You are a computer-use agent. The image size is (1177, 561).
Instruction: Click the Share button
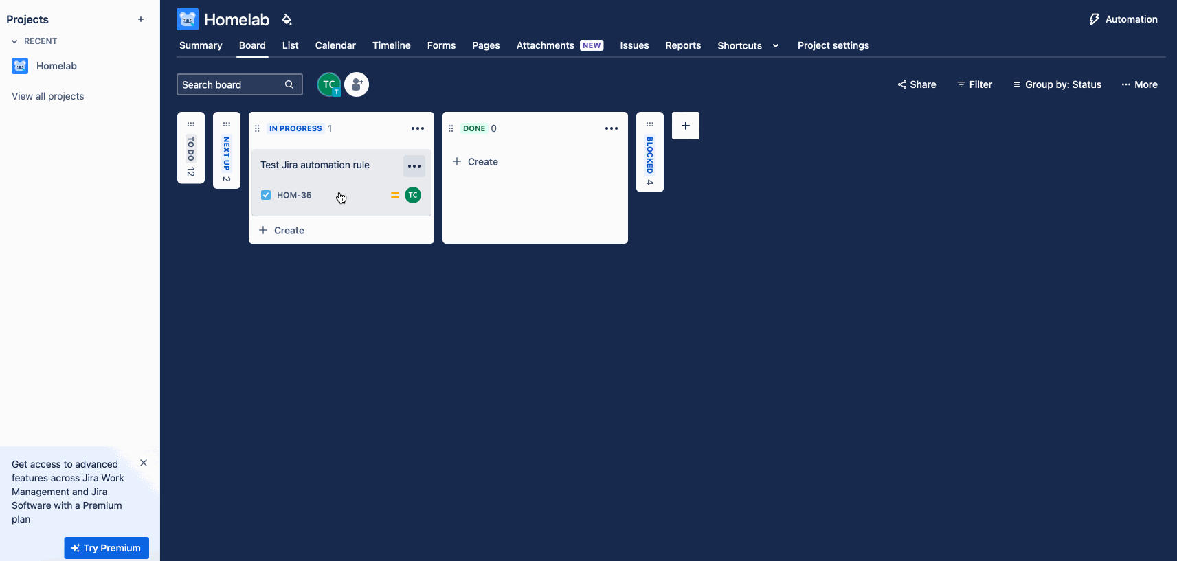tap(917, 84)
